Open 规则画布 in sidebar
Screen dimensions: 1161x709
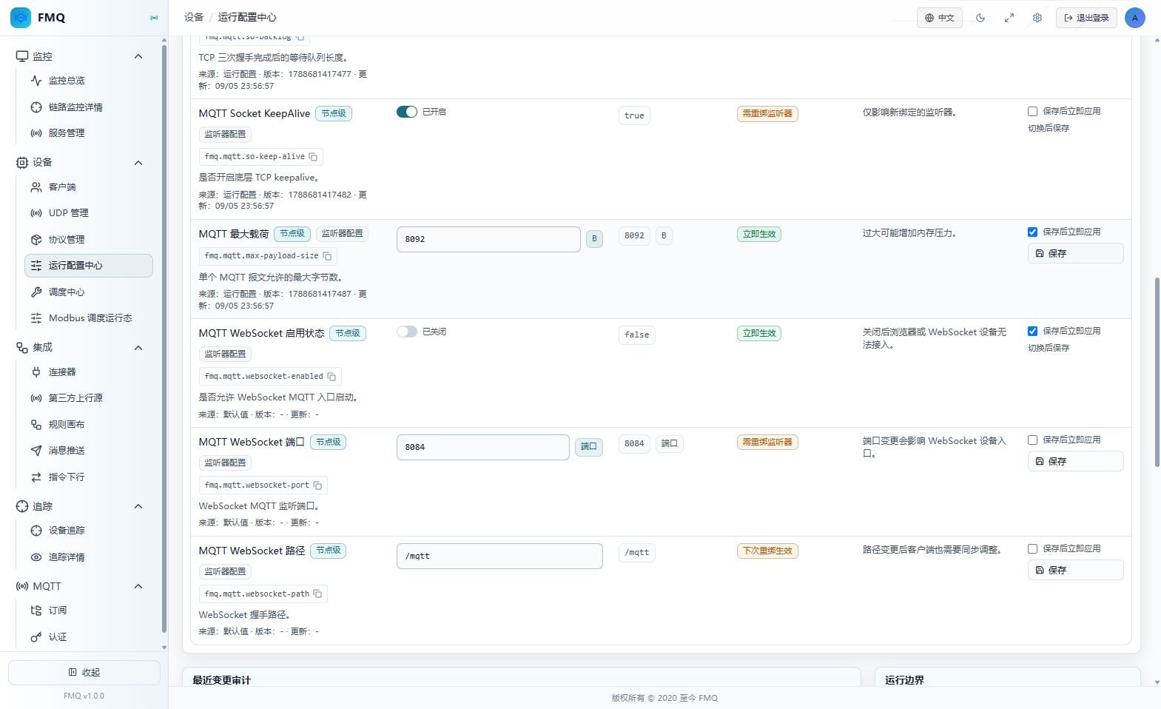click(89, 425)
